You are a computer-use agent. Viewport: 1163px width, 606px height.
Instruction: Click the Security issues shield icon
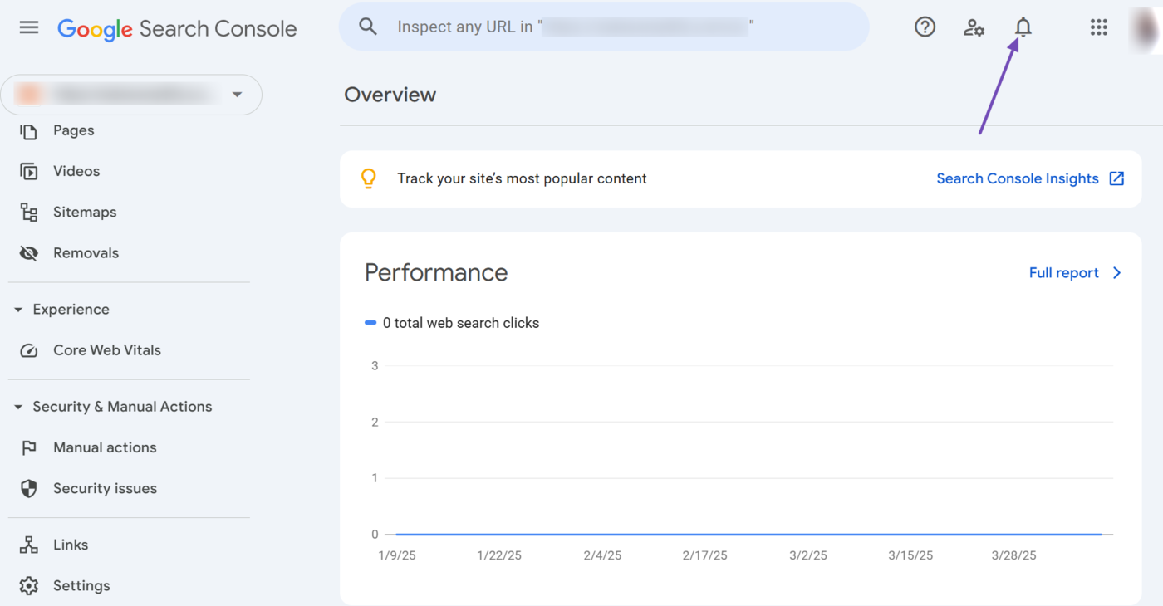tap(29, 488)
